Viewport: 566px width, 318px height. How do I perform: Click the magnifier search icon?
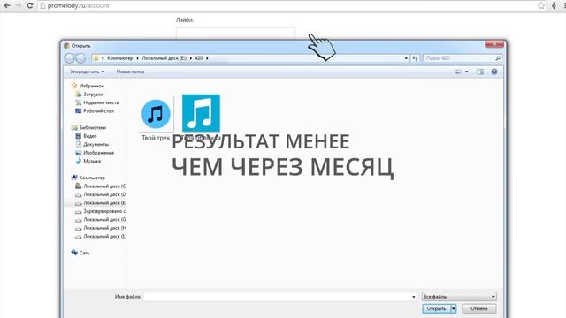(498, 58)
